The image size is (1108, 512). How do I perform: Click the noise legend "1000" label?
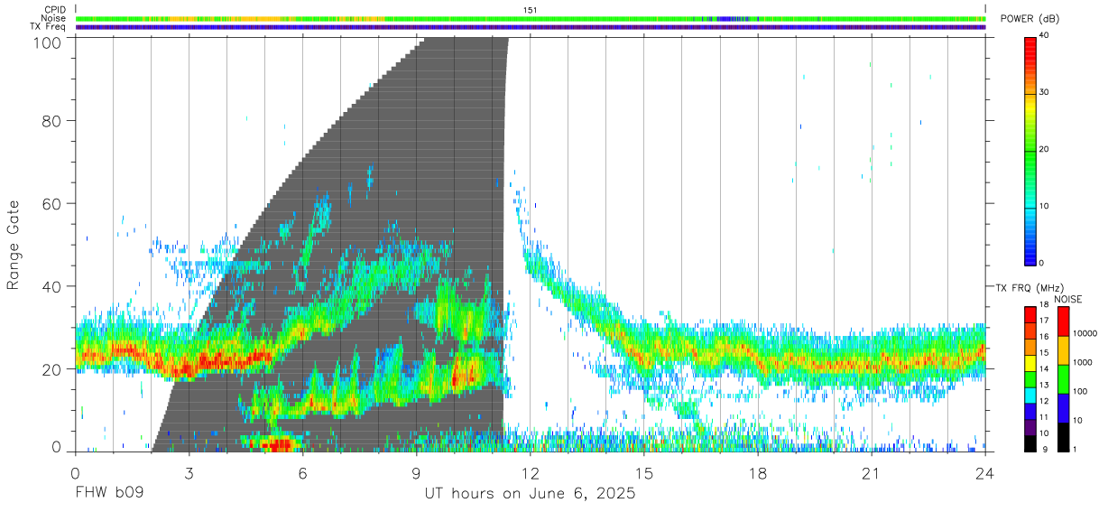tap(1081, 362)
